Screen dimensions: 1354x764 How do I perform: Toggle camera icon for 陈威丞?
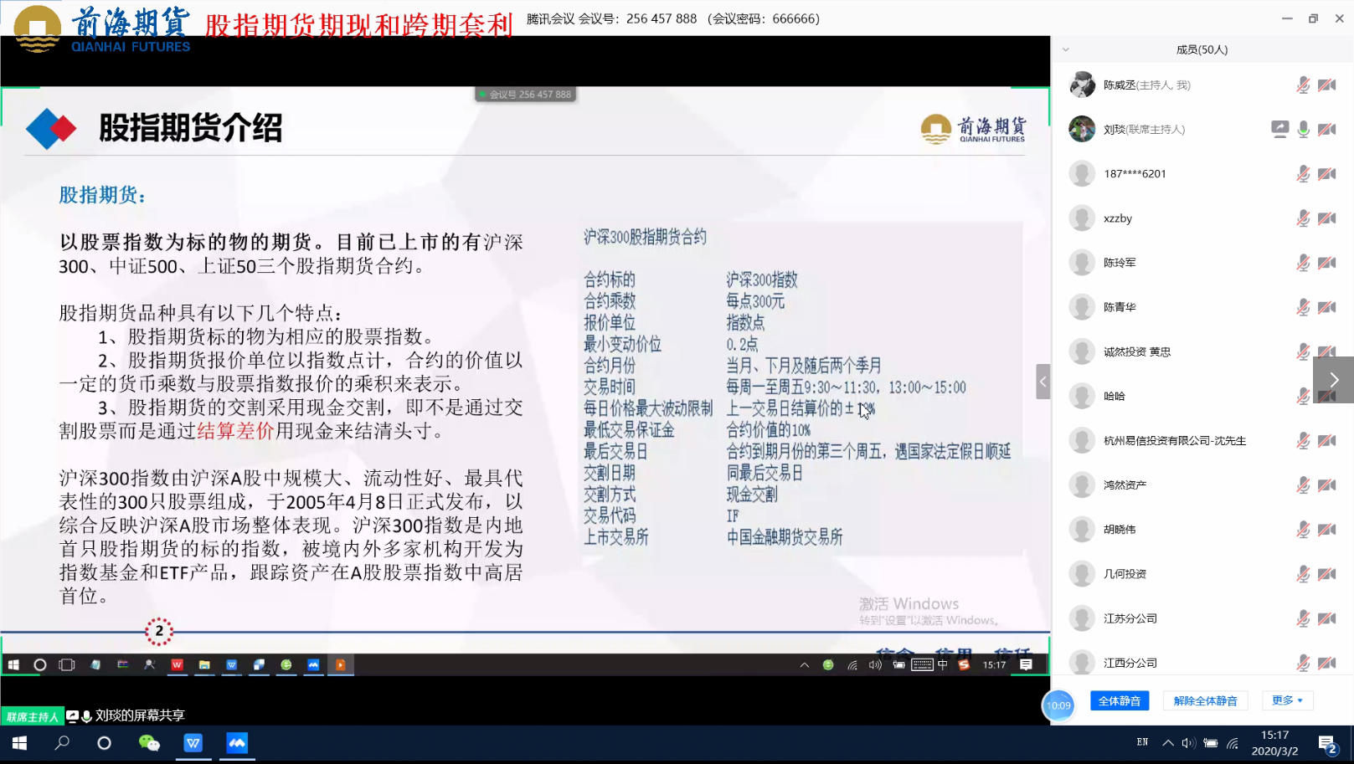1327,85
